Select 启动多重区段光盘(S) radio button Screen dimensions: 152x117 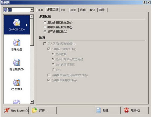tap(45, 22)
